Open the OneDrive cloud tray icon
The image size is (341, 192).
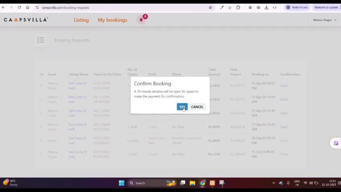pyautogui.click(x=281, y=183)
